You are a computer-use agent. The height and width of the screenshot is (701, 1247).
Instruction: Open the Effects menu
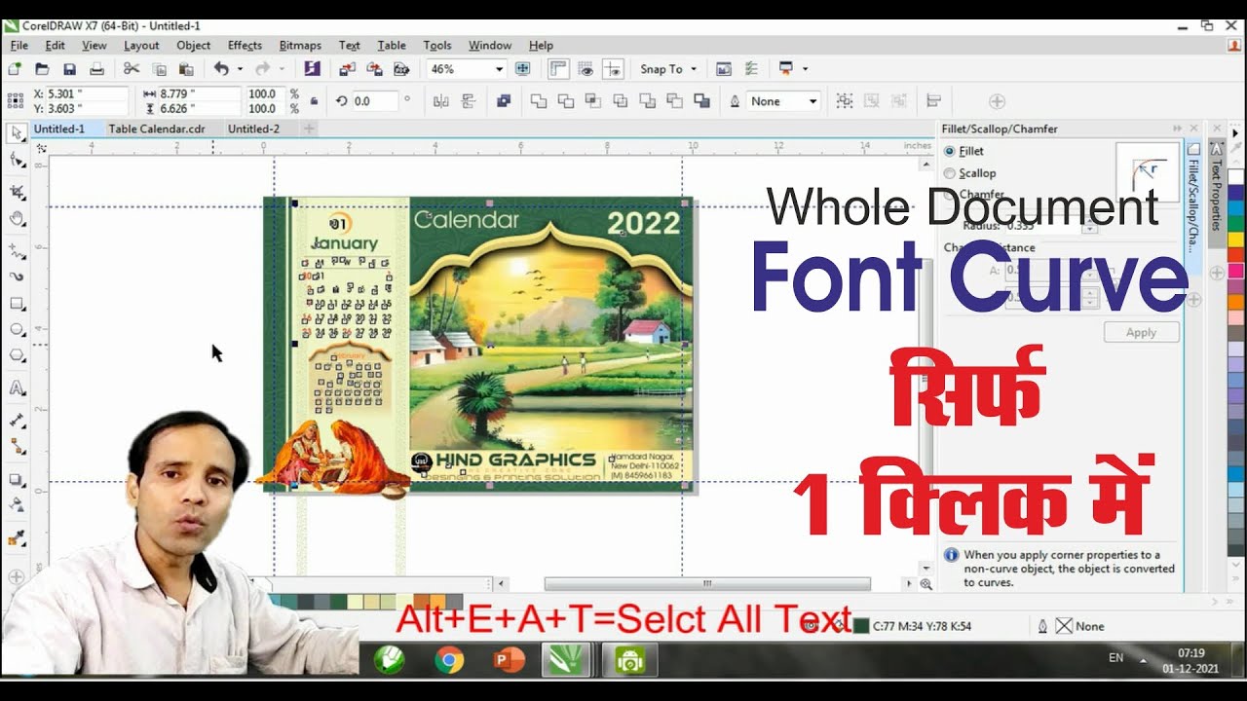(x=245, y=45)
